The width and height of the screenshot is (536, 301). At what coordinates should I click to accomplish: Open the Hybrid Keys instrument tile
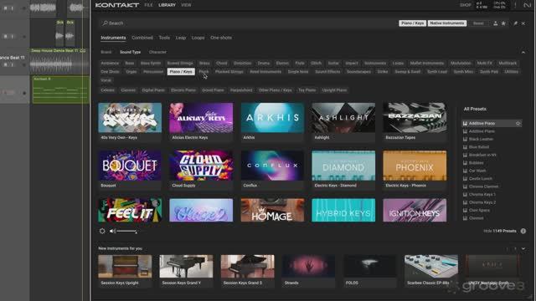[x=343, y=210]
